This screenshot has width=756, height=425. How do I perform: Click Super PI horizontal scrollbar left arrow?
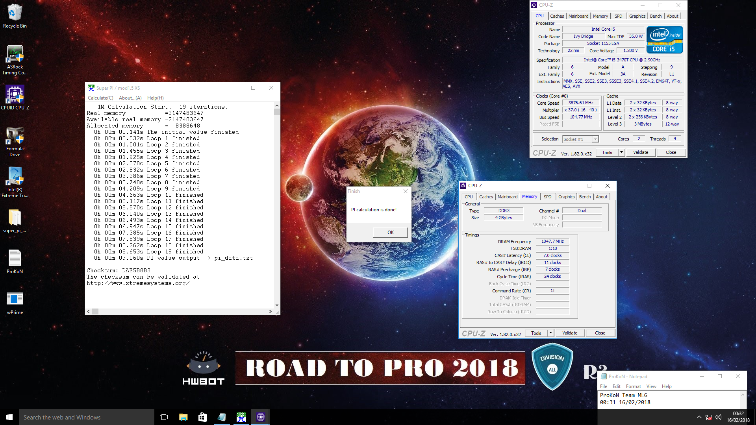pos(89,312)
